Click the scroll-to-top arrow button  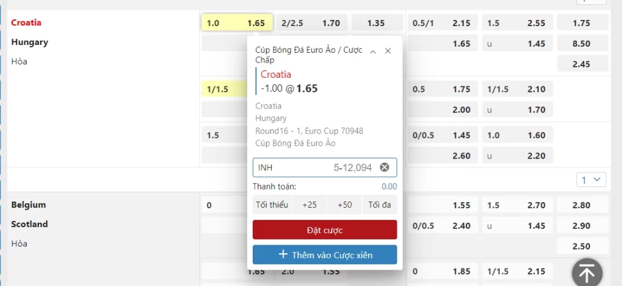[x=587, y=273]
